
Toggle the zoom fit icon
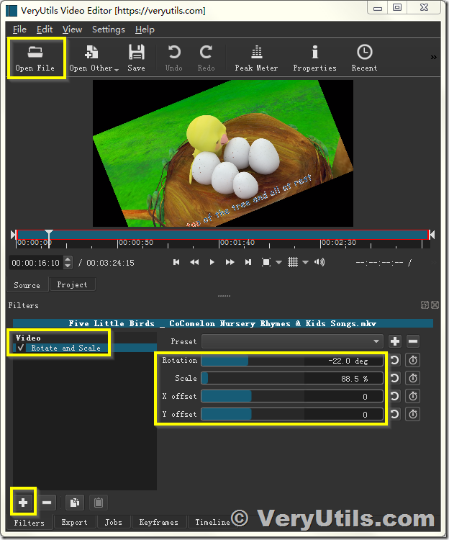266,262
